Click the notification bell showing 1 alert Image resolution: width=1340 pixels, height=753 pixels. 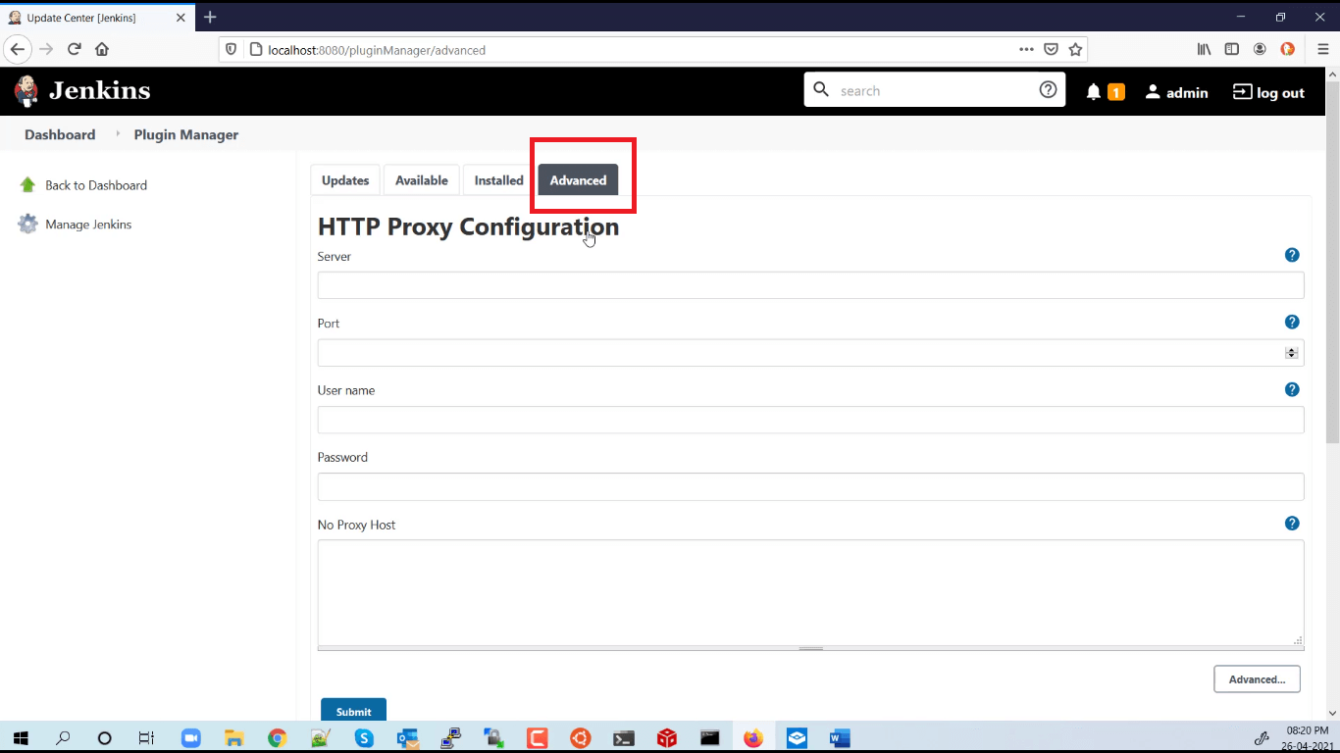(x=1094, y=90)
